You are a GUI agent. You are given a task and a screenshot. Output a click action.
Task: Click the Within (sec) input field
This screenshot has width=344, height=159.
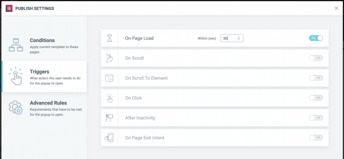(x=232, y=38)
